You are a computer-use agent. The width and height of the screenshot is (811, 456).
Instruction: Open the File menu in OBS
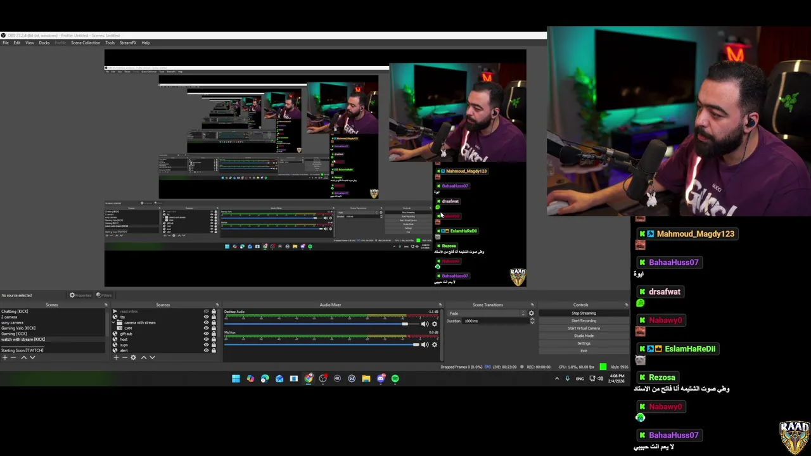[5, 42]
